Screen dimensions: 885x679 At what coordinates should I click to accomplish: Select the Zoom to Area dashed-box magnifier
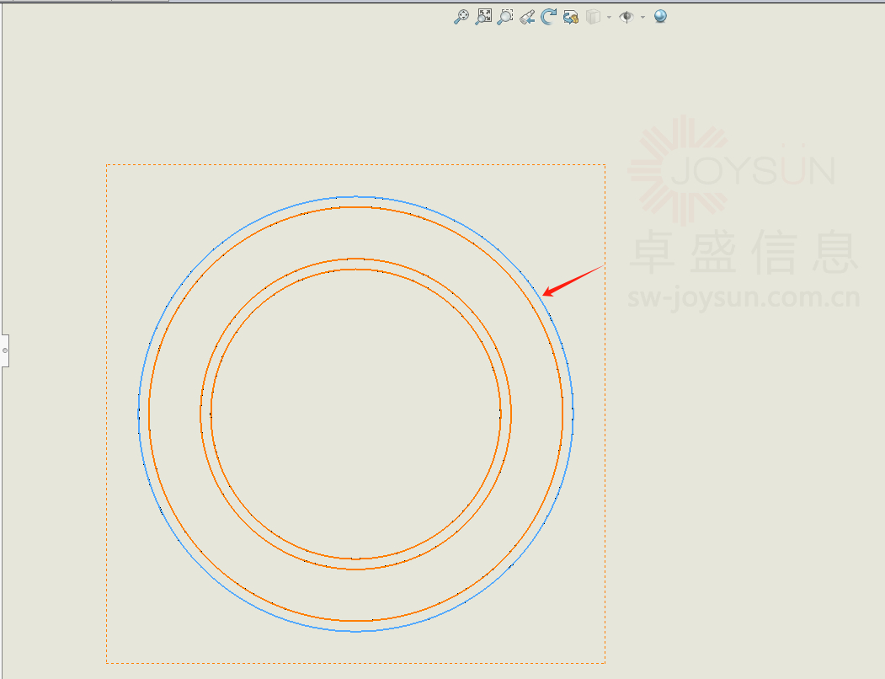[x=505, y=17]
